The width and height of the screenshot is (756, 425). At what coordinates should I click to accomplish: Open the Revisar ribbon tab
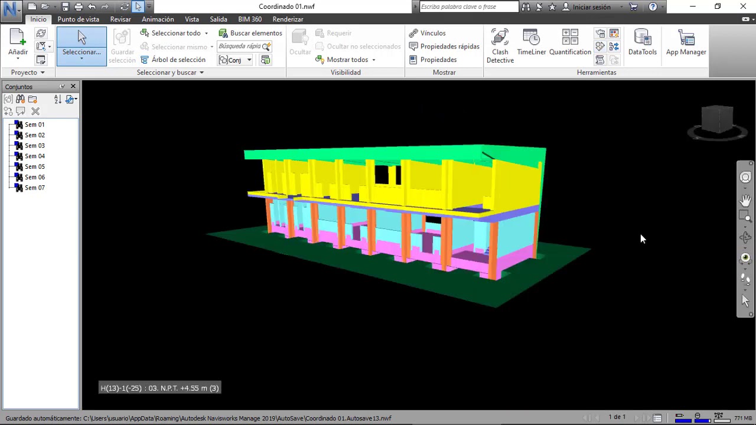[120, 19]
